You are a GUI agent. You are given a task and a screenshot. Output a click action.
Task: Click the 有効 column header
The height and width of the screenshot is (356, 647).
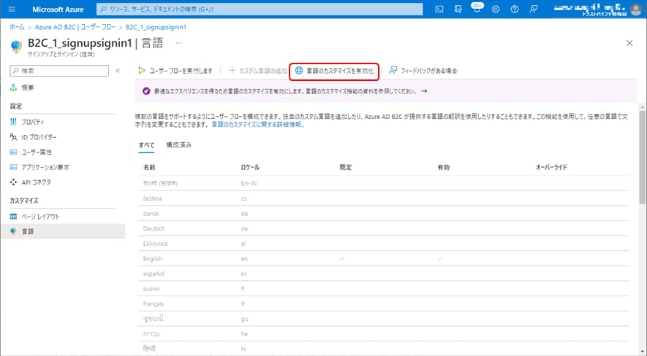pos(444,168)
